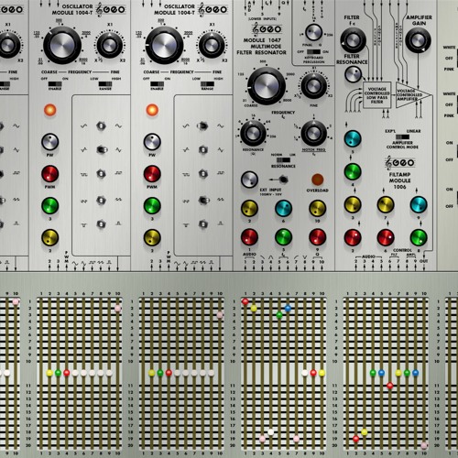The width and height of the screenshot is (458, 458).
Task: Click the Fine frequency knob on Filter Resonator
Action: 313,86
